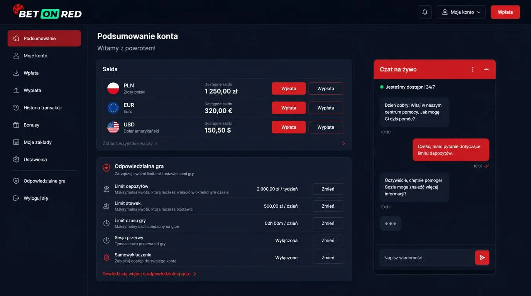Viewport: 531px width, 296px height.
Task: Click Zmień for Samowykluczenie
Action: pos(328,257)
